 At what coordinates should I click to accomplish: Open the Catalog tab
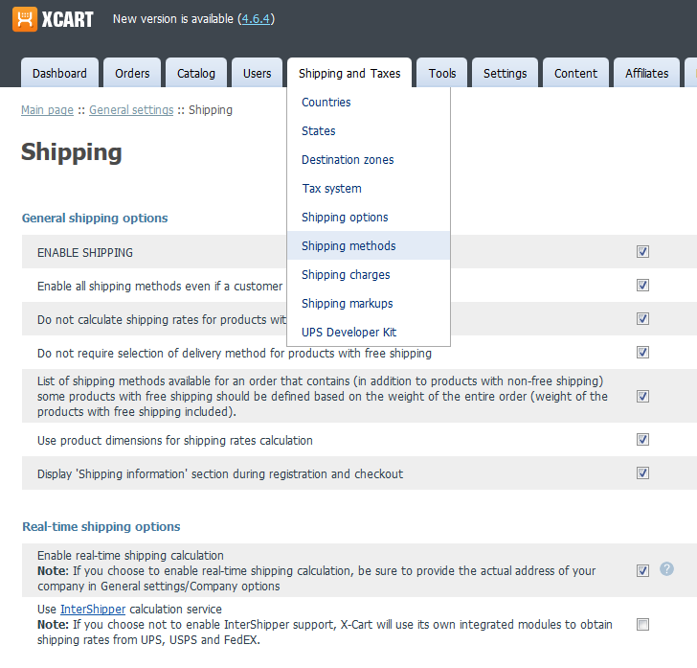pos(196,73)
